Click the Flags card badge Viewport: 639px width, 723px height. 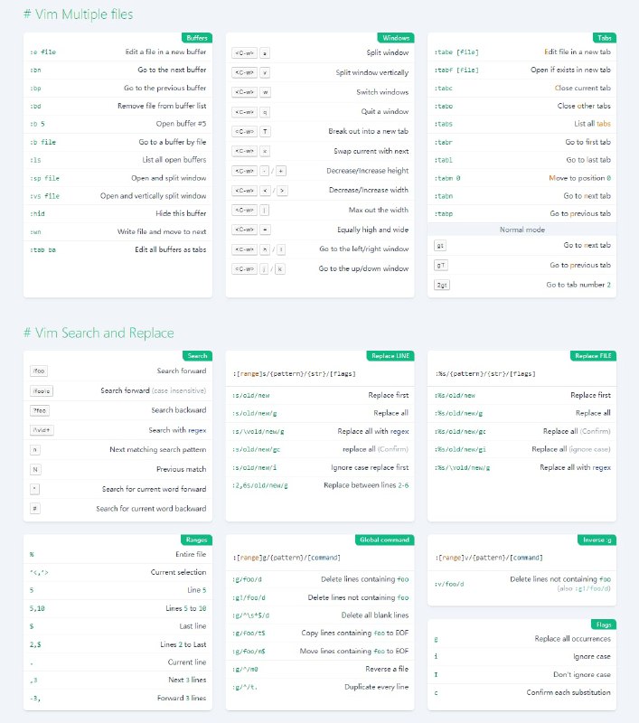click(604, 624)
